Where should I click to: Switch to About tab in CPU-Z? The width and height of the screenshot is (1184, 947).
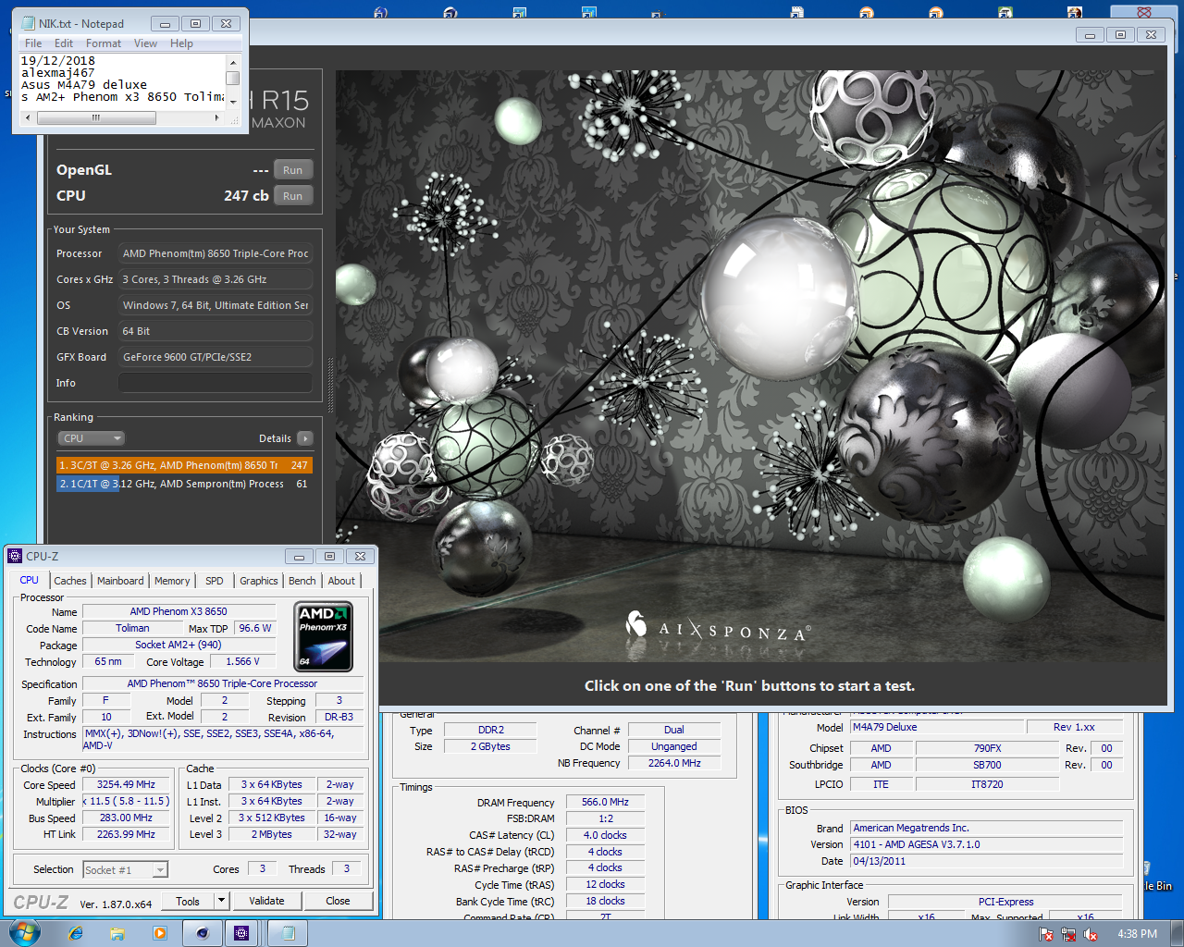pos(341,581)
